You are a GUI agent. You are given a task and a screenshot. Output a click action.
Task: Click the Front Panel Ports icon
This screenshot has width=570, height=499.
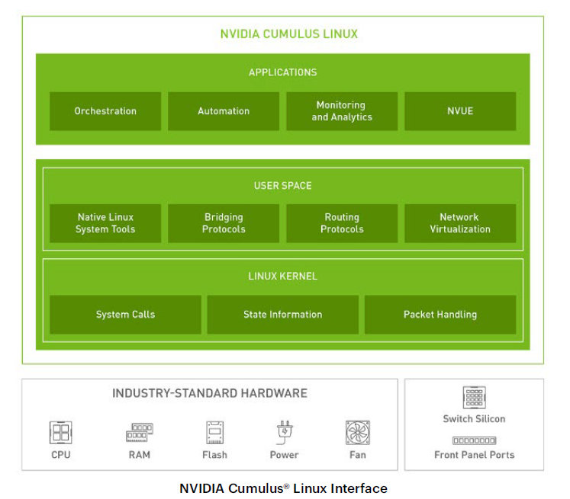pyautogui.click(x=474, y=440)
